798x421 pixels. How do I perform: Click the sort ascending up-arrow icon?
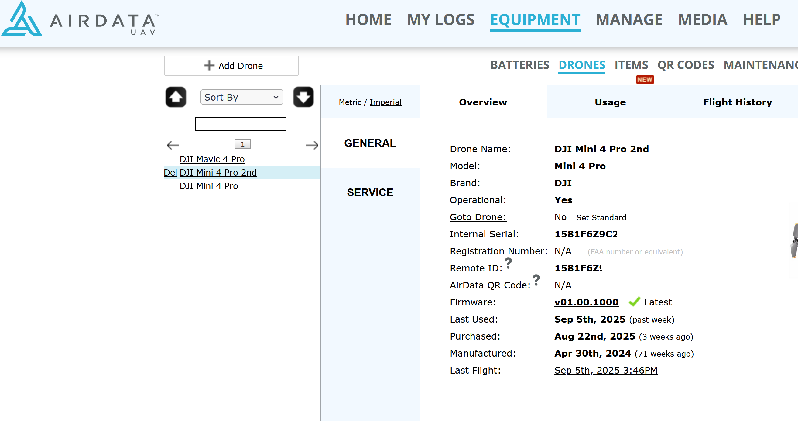[176, 97]
